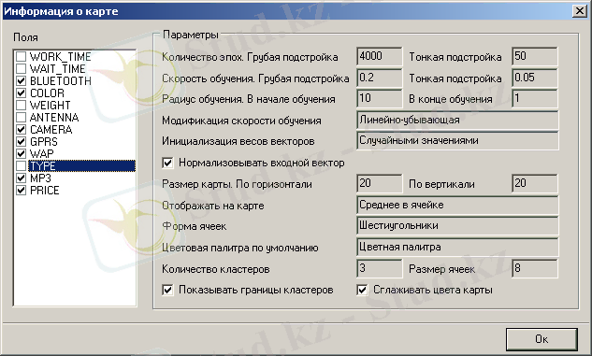Click the vertical map size field
This screenshot has height=356, width=592.
point(535,184)
